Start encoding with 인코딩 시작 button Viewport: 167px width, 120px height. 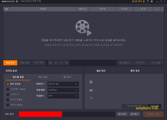pyautogui.click(x=153, y=114)
